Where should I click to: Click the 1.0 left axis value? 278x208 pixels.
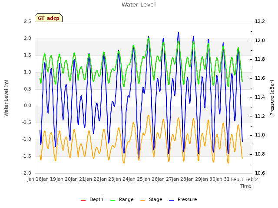[x=27, y=72]
